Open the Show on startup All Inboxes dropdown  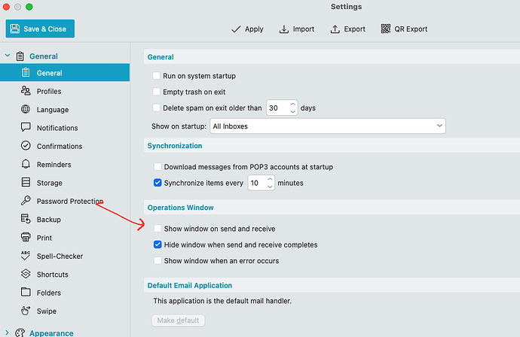328,126
